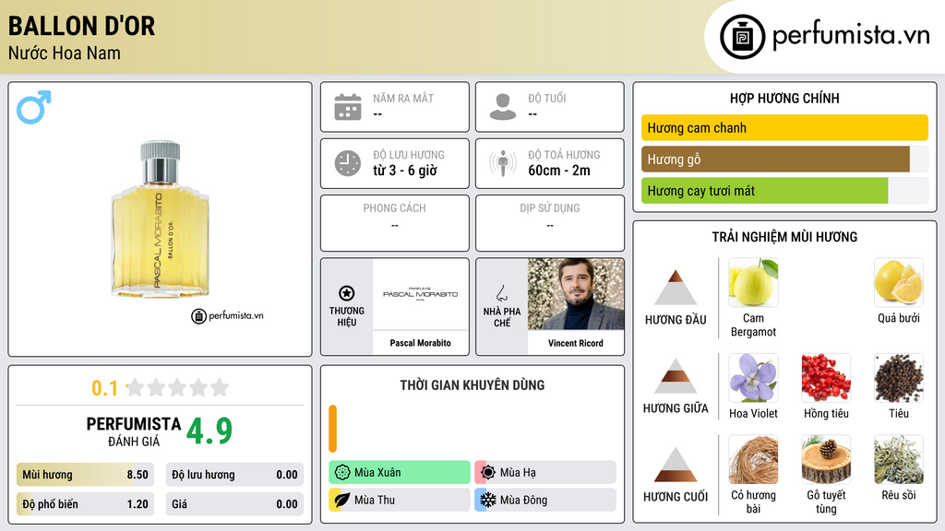This screenshot has height=531, width=945.
Task: Click the Hương cuối pyramid icon
Action: tap(676, 465)
